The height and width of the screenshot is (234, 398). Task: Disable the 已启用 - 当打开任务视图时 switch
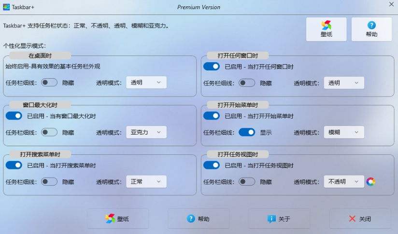[212, 165]
